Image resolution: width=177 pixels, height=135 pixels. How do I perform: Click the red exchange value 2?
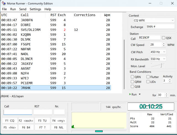(x=64, y=30)
